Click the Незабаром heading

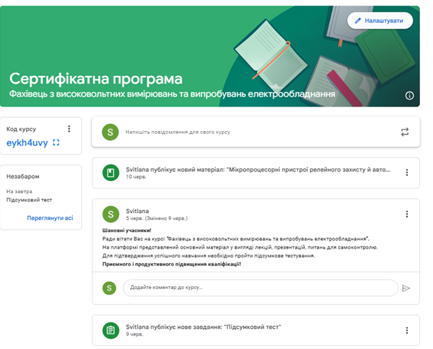23,176
